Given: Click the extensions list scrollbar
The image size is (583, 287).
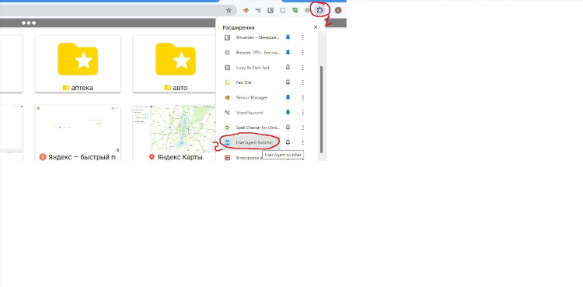Looking at the screenshot, I should click(322, 110).
